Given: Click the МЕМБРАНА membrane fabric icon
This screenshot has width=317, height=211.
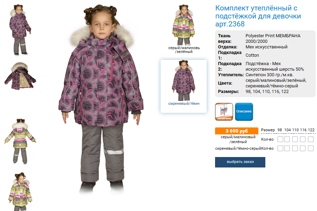Looking at the screenshot, I should (x=224, y=112).
